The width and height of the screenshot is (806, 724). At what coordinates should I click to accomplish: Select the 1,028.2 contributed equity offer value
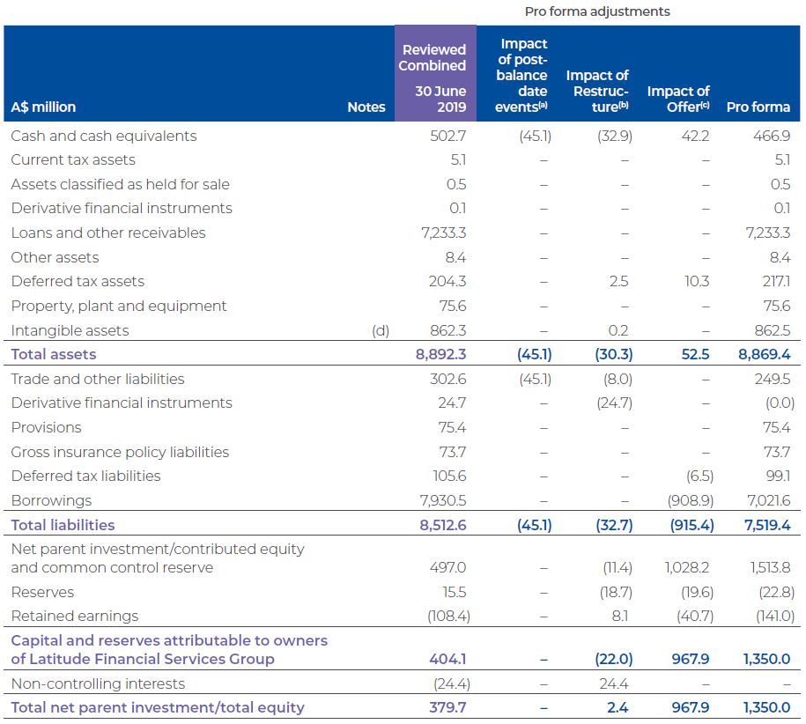click(688, 567)
